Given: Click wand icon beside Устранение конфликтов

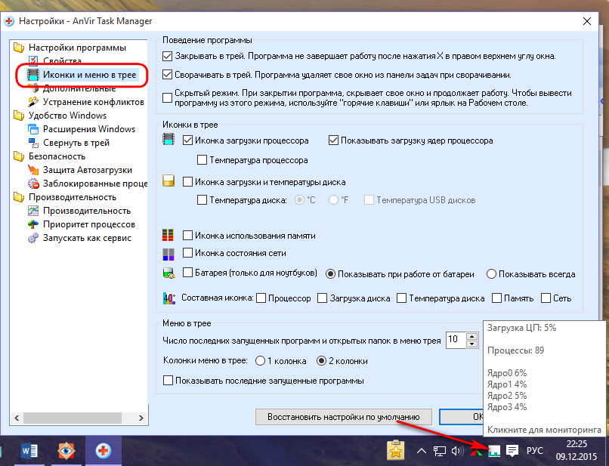Looking at the screenshot, I should click(33, 102).
